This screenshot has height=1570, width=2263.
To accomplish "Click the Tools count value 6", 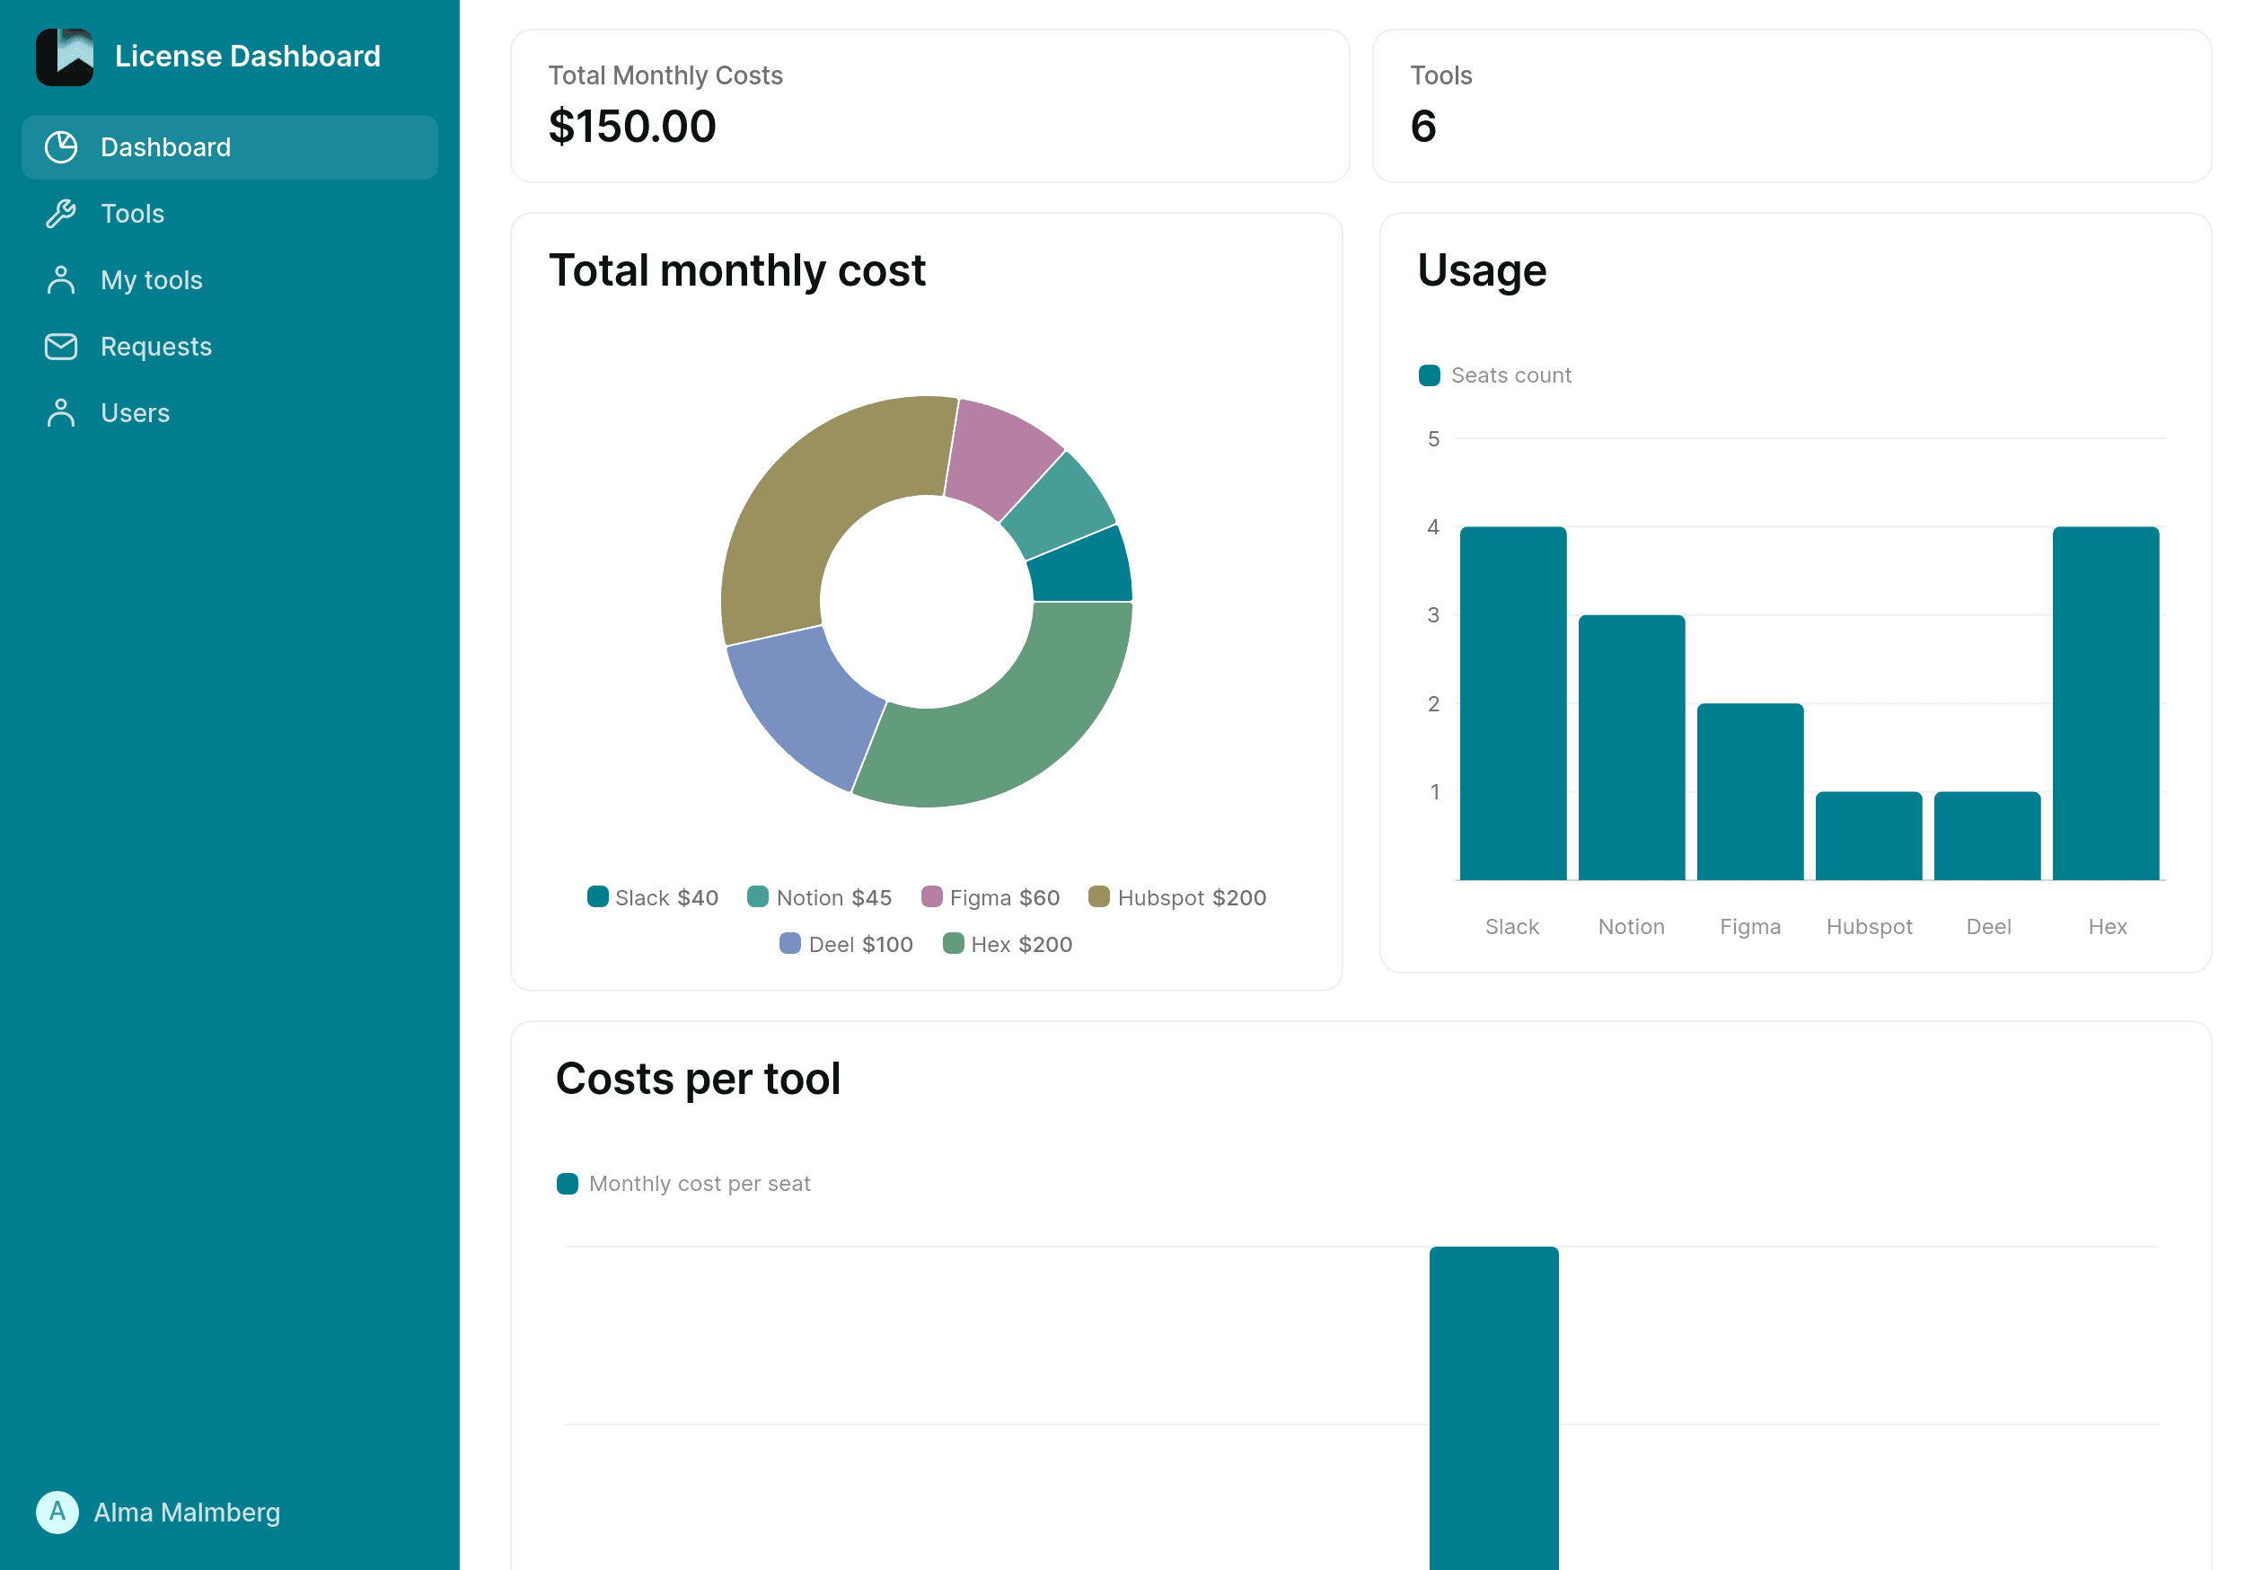I will tap(1423, 126).
